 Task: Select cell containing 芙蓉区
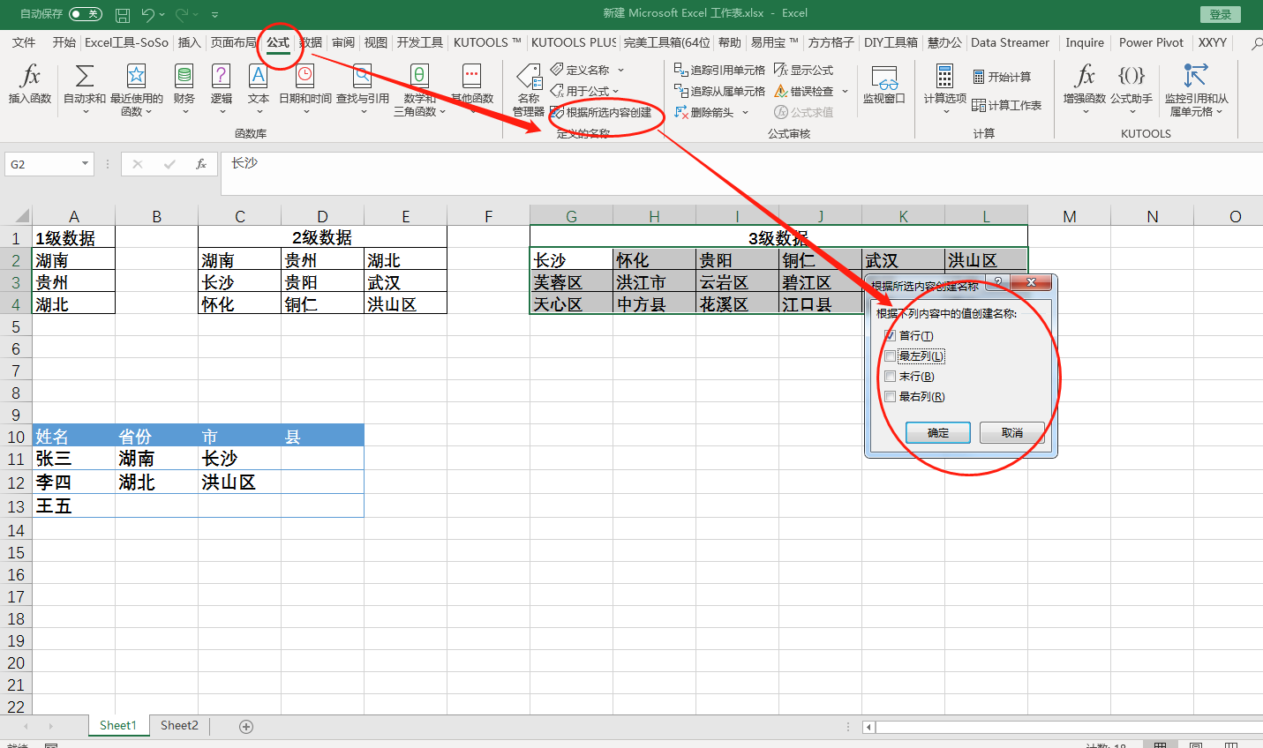coord(571,282)
